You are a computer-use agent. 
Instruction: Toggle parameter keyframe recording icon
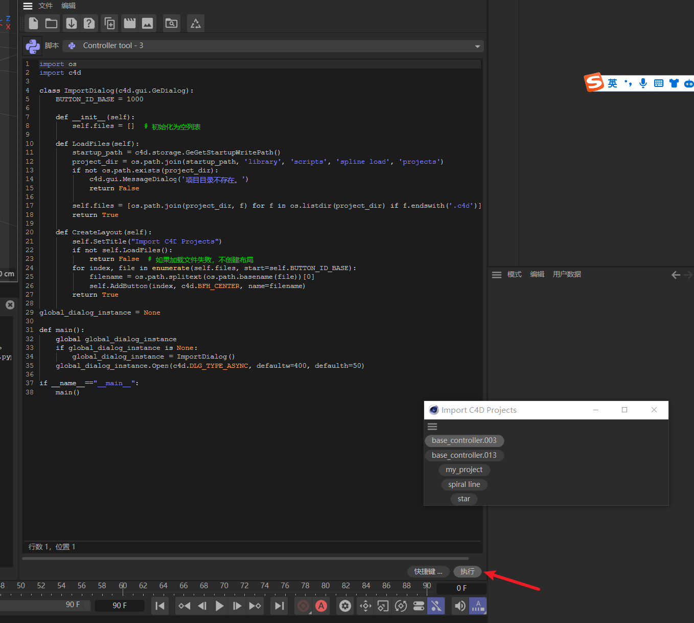click(419, 606)
